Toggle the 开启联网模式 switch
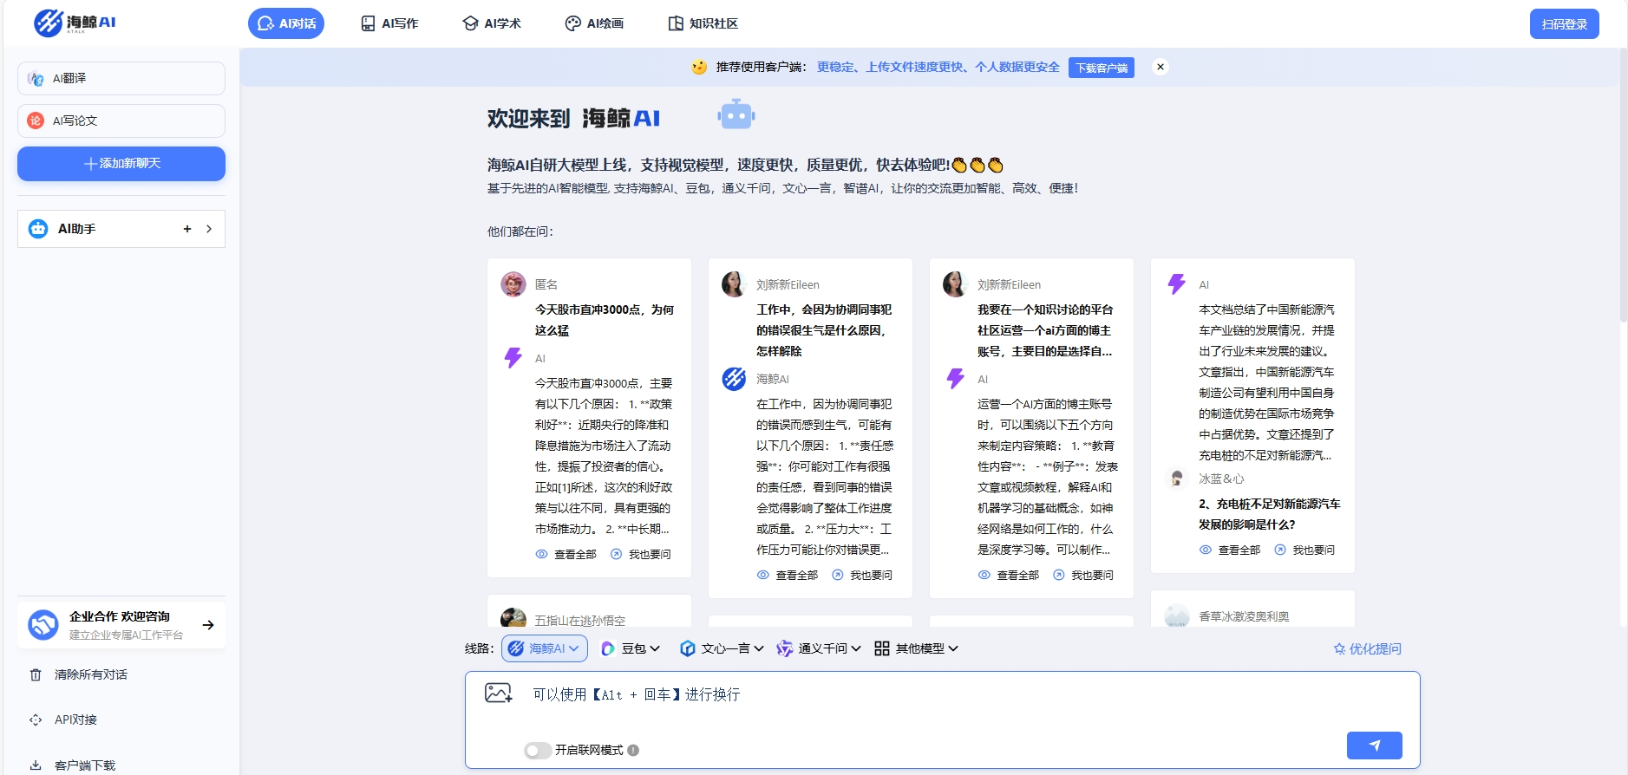1628x775 pixels. pyautogui.click(x=538, y=750)
